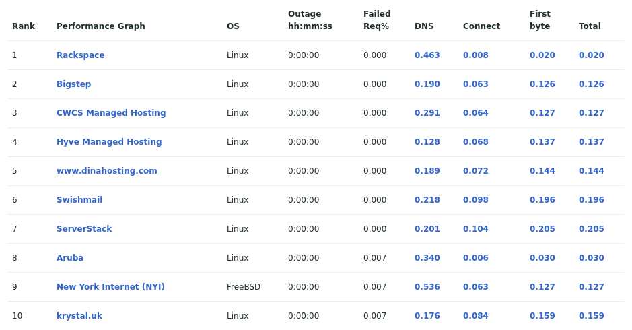
Task: Click krystal.uk Total value 0.159
Action: [592, 316]
